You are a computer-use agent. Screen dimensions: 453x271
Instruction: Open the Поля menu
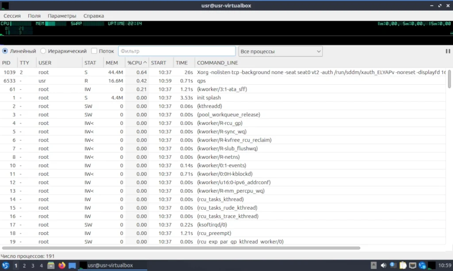(34, 16)
